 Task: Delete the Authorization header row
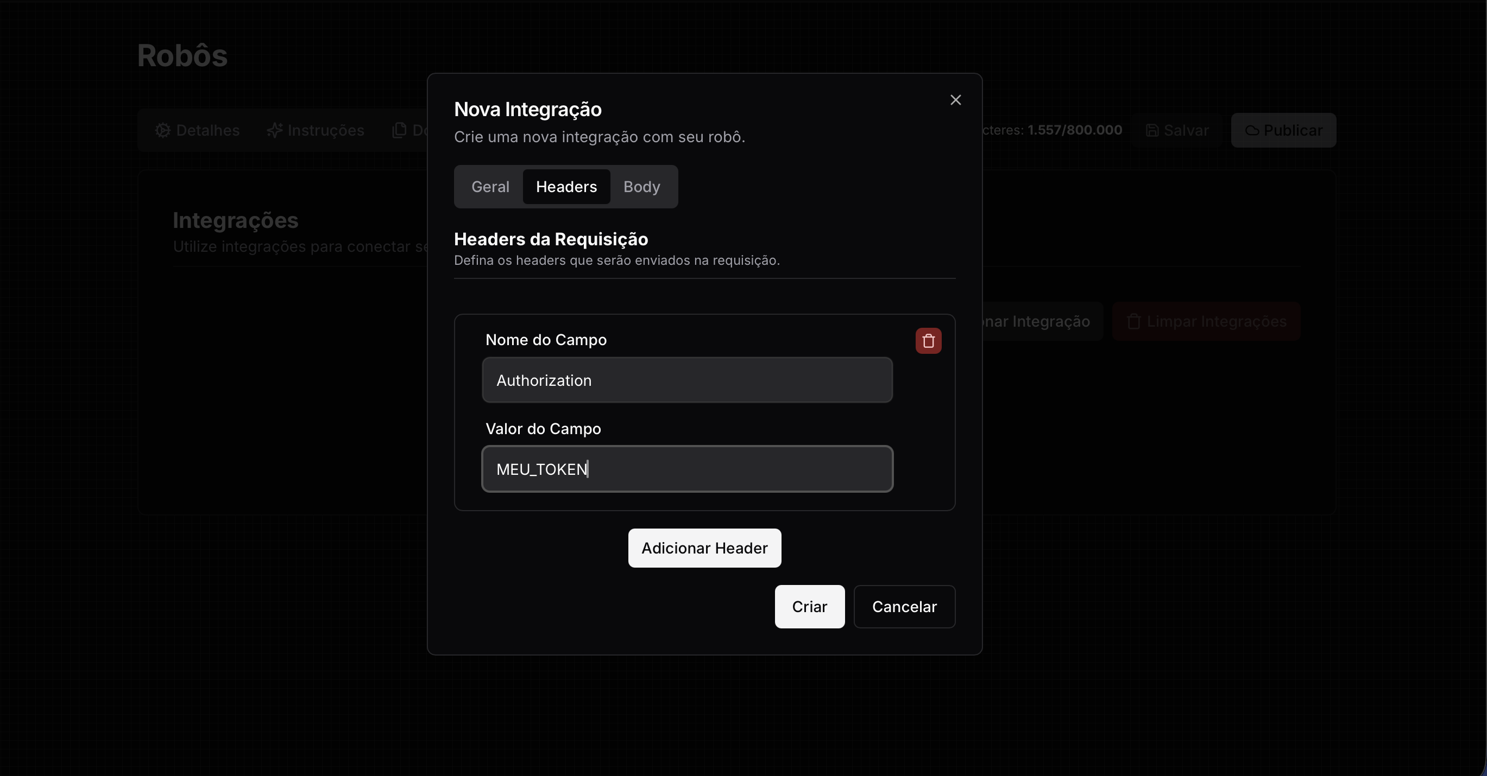928,340
